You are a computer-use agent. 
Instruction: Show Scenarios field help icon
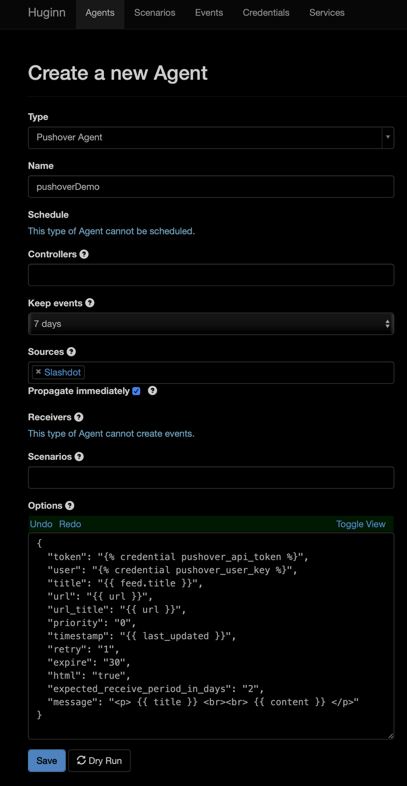79,456
